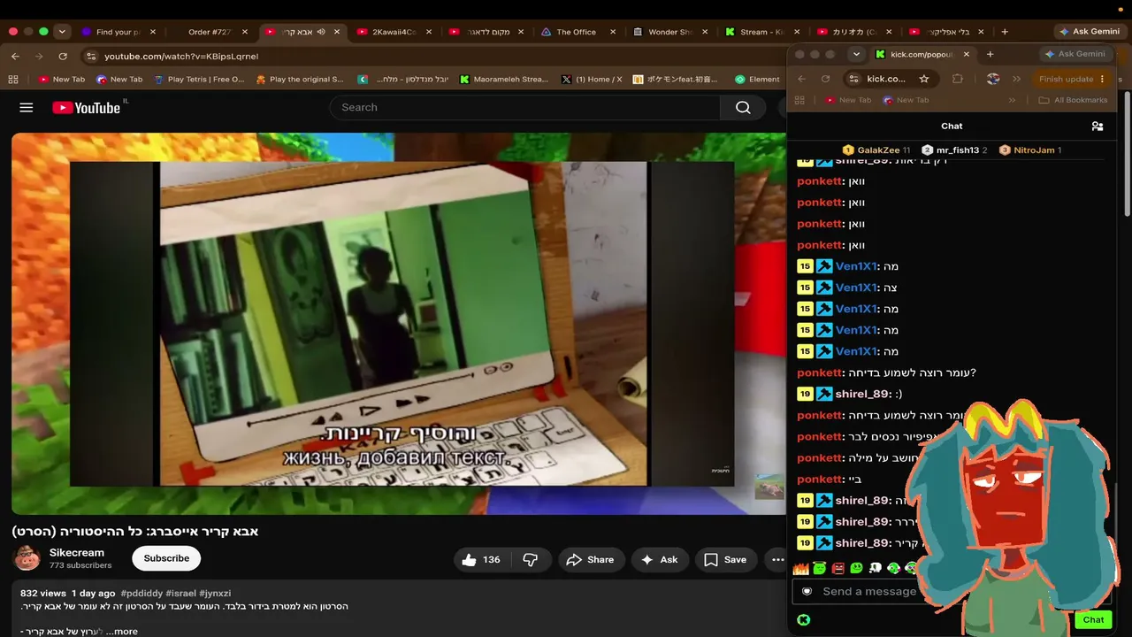The height and width of the screenshot is (637, 1132).
Task: Open the Sikecream channel avatar
Action: tap(27, 558)
